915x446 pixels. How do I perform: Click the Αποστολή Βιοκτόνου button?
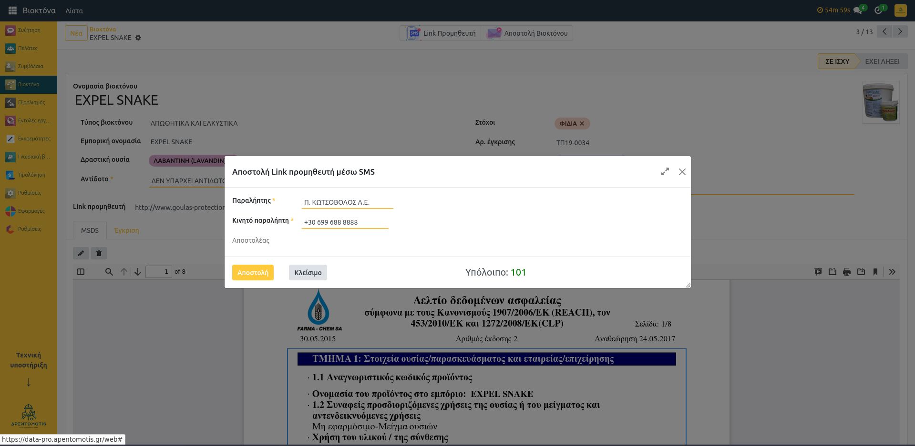click(527, 33)
